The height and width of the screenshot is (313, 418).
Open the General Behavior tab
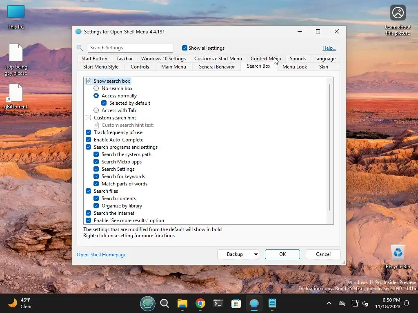(216, 67)
